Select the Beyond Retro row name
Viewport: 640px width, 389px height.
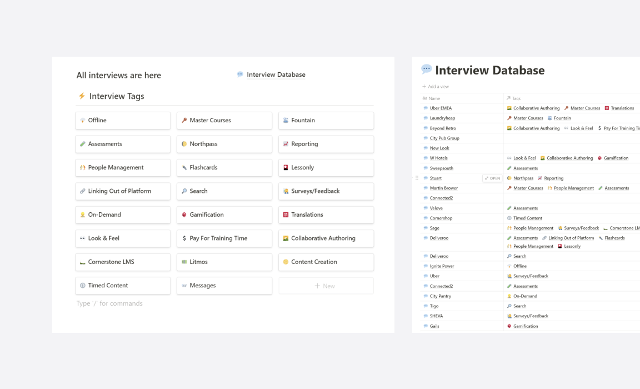pos(443,128)
